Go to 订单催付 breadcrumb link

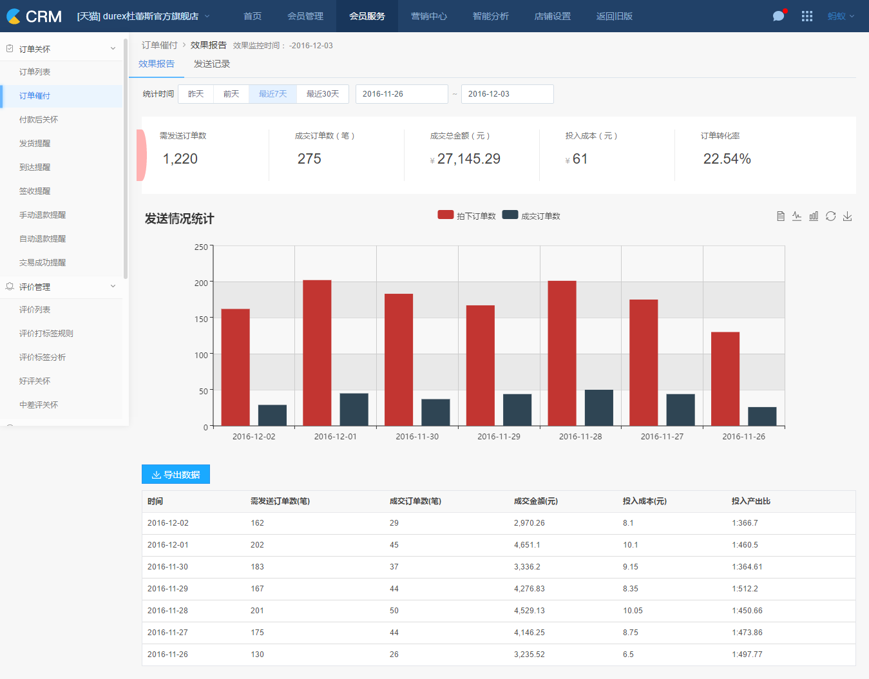coord(159,45)
